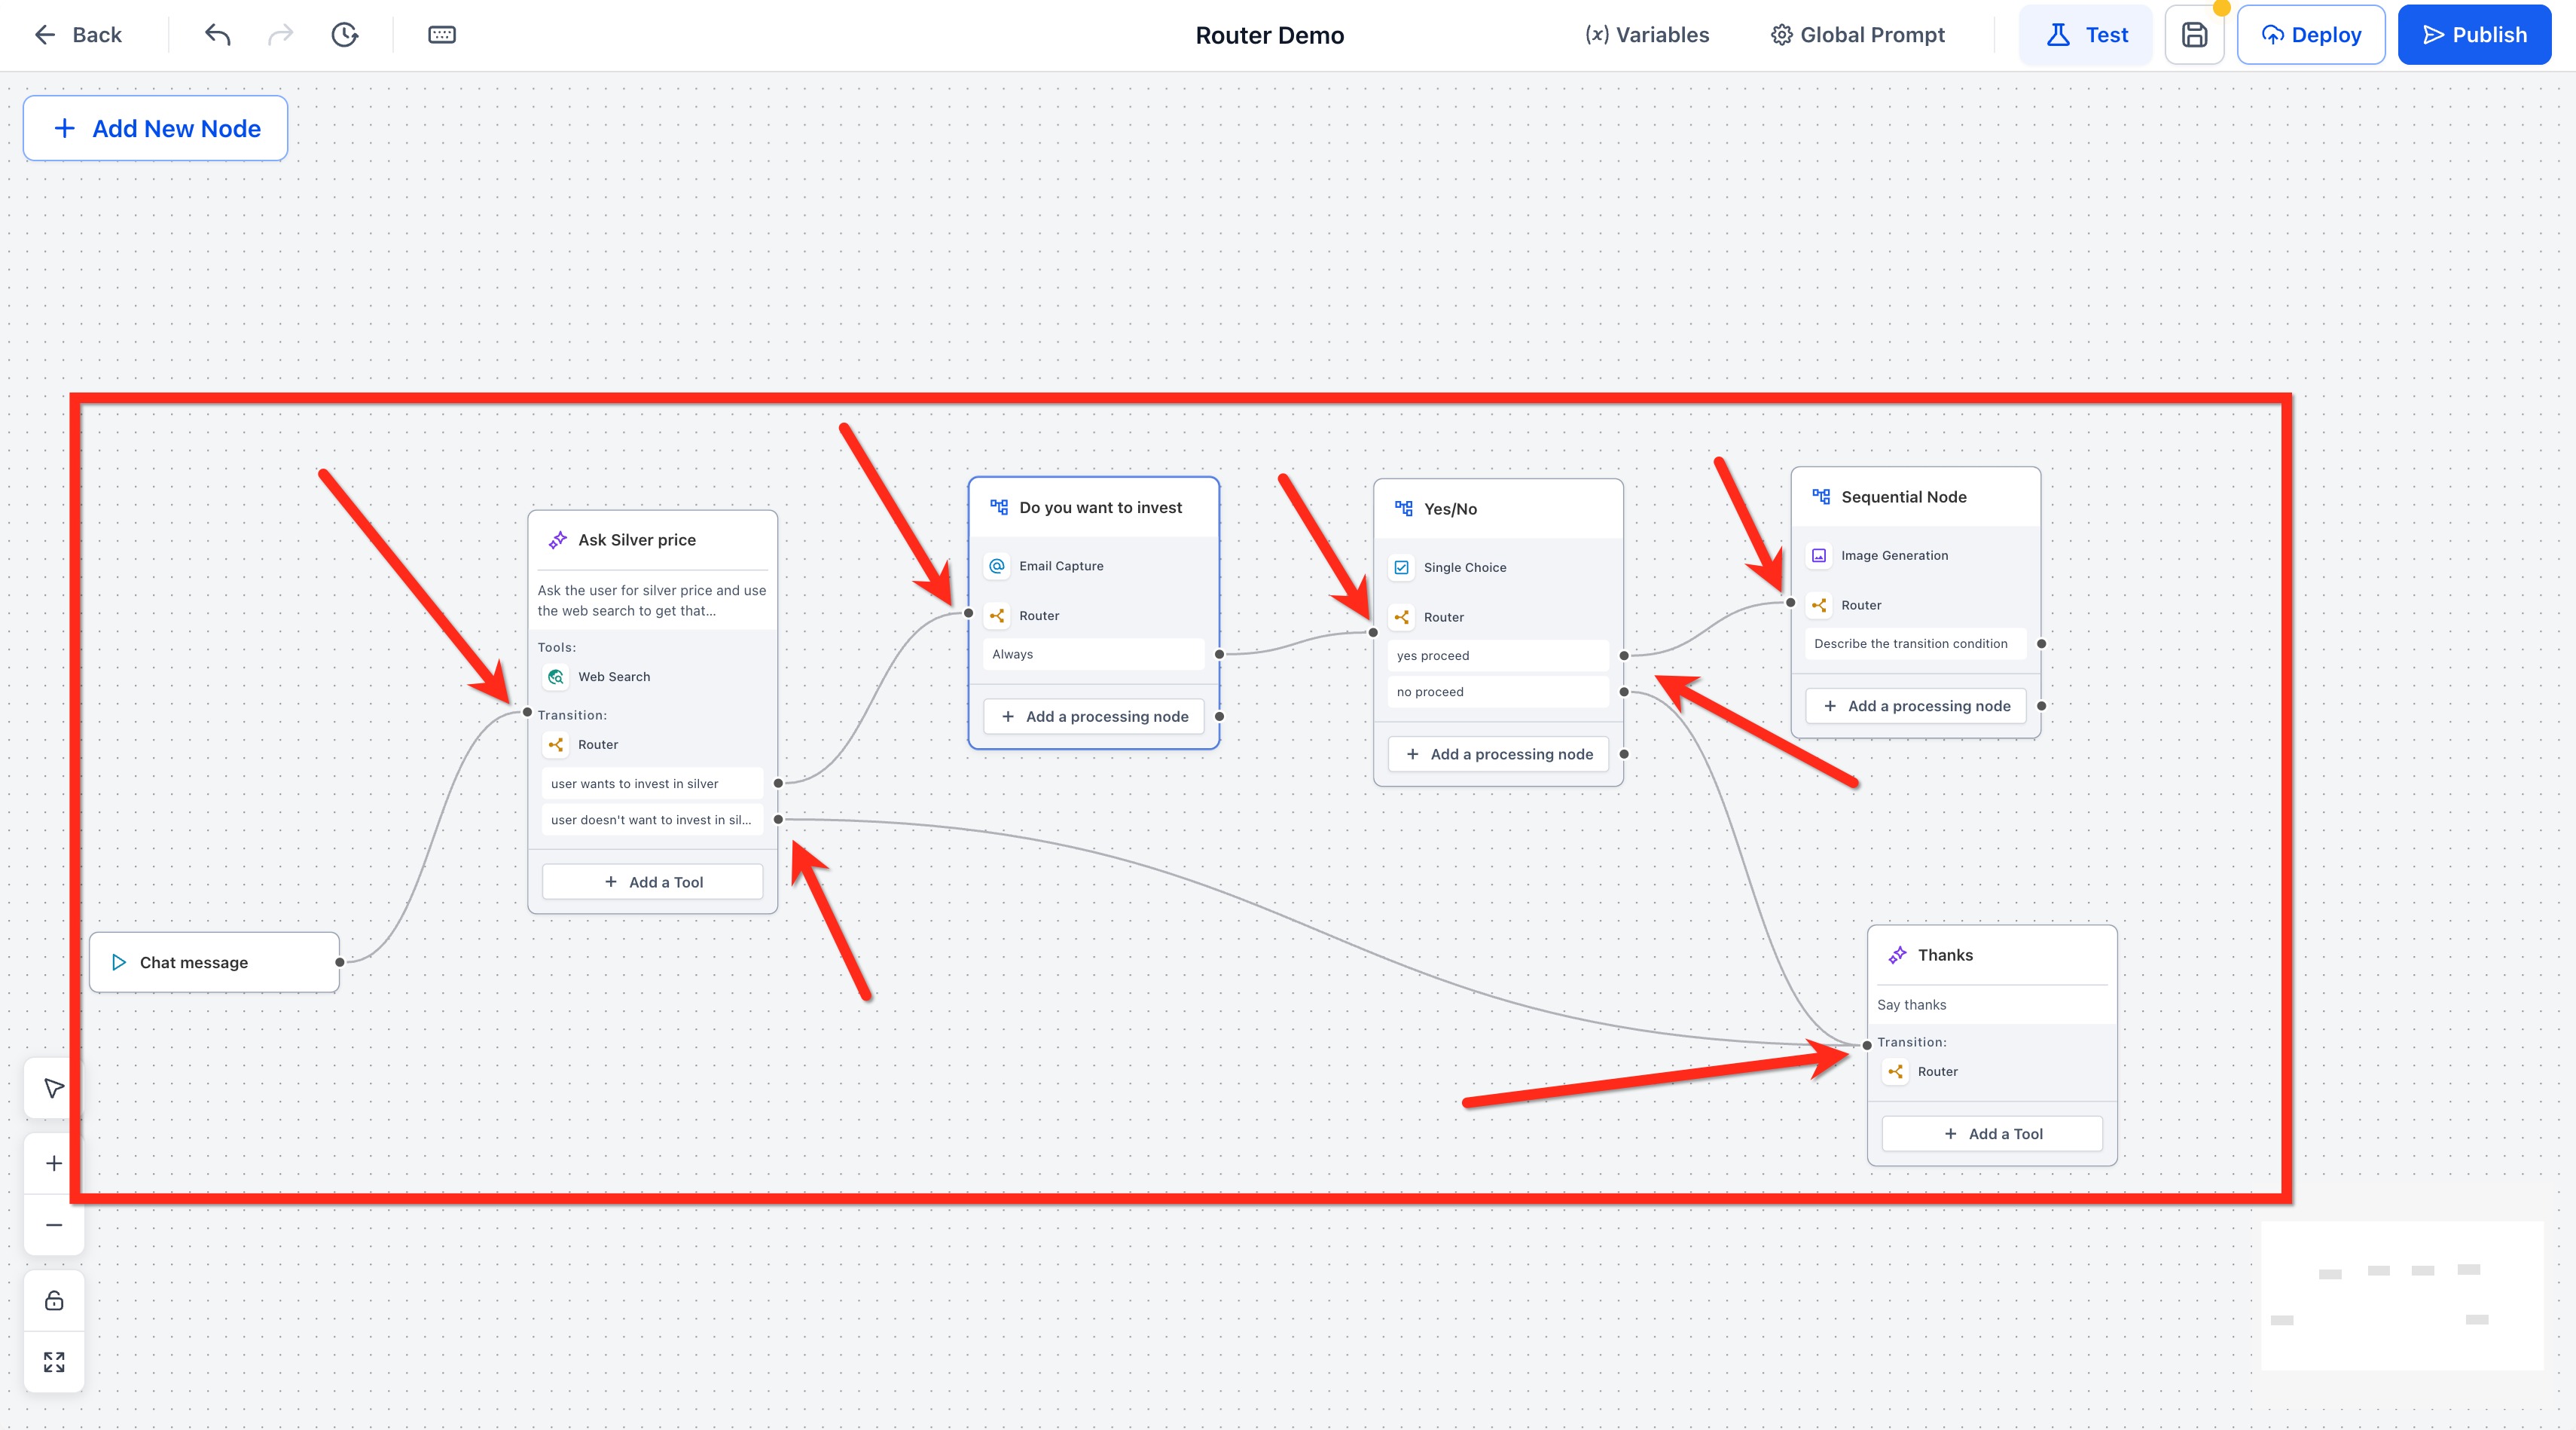
Task: Zoom out with the minus icon
Action: coord(54,1225)
